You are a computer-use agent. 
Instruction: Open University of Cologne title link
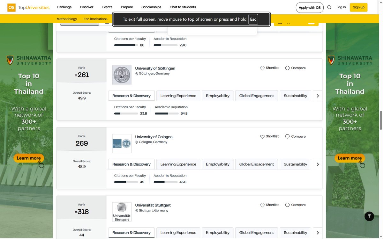click(x=154, y=137)
